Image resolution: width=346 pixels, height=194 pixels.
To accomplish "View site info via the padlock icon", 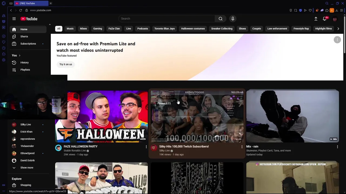I will pos(26,10).
